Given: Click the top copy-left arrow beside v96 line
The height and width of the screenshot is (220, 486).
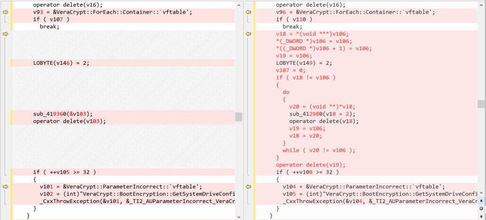Looking at the screenshot, I should [248, 12].
